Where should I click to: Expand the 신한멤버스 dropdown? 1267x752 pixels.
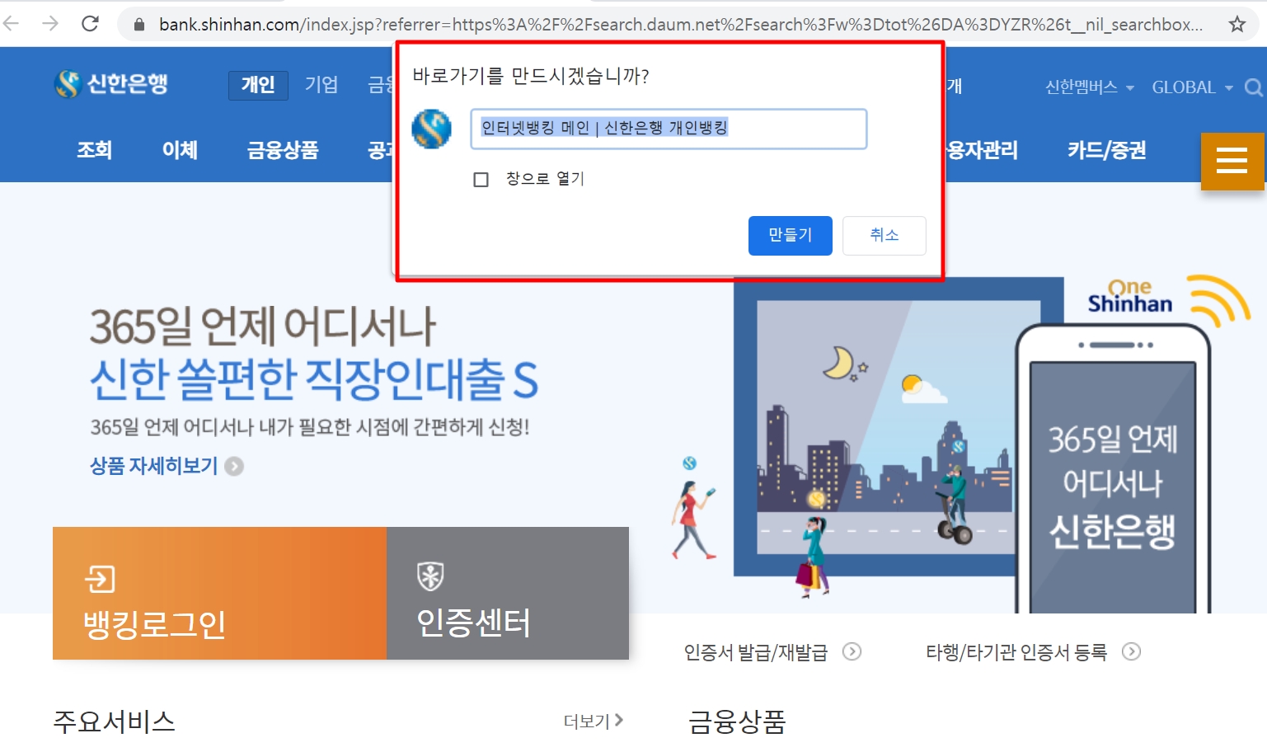[1090, 87]
